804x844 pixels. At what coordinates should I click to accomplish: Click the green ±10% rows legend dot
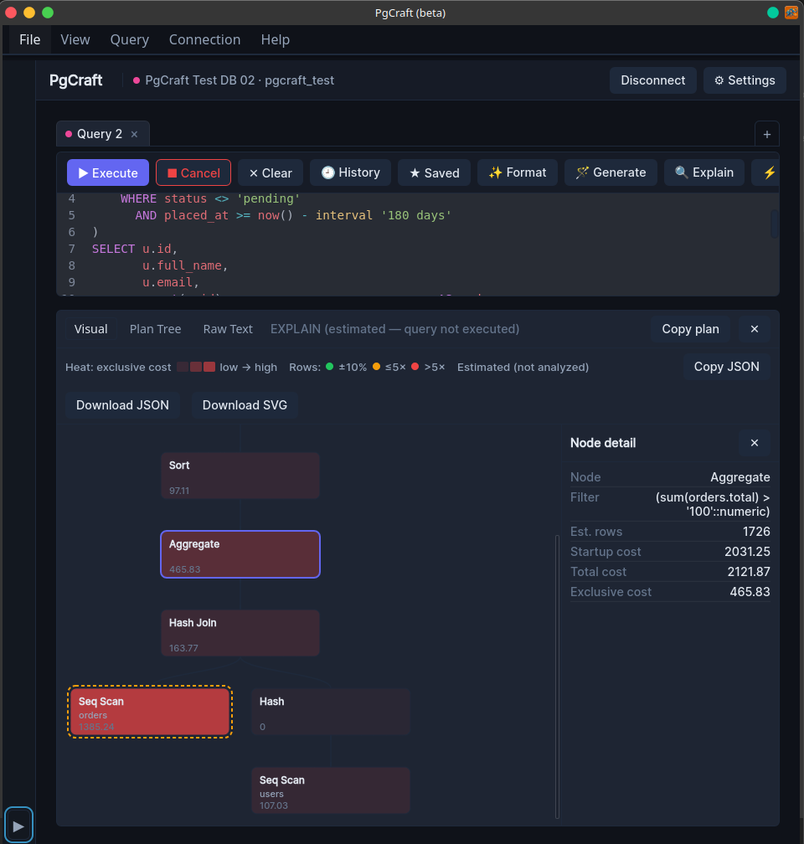330,367
